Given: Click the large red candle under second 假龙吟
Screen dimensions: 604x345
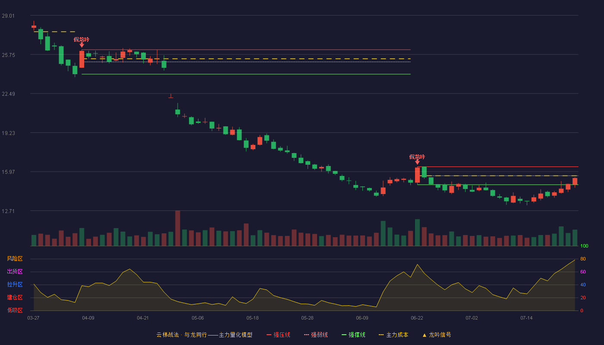Looking at the screenshot, I should 417,175.
